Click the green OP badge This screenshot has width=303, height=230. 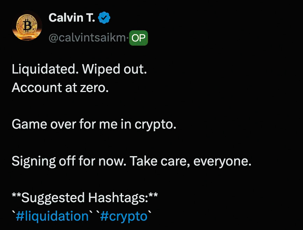click(x=139, y=38)
